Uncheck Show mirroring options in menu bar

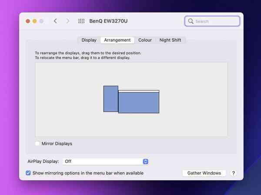coord(28,173)
